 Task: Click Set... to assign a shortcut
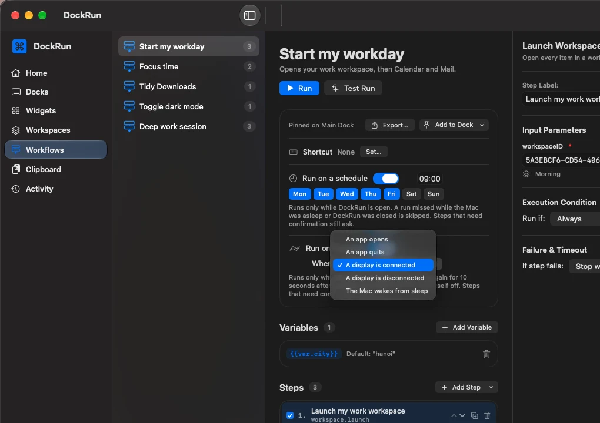tap(374, 152)
